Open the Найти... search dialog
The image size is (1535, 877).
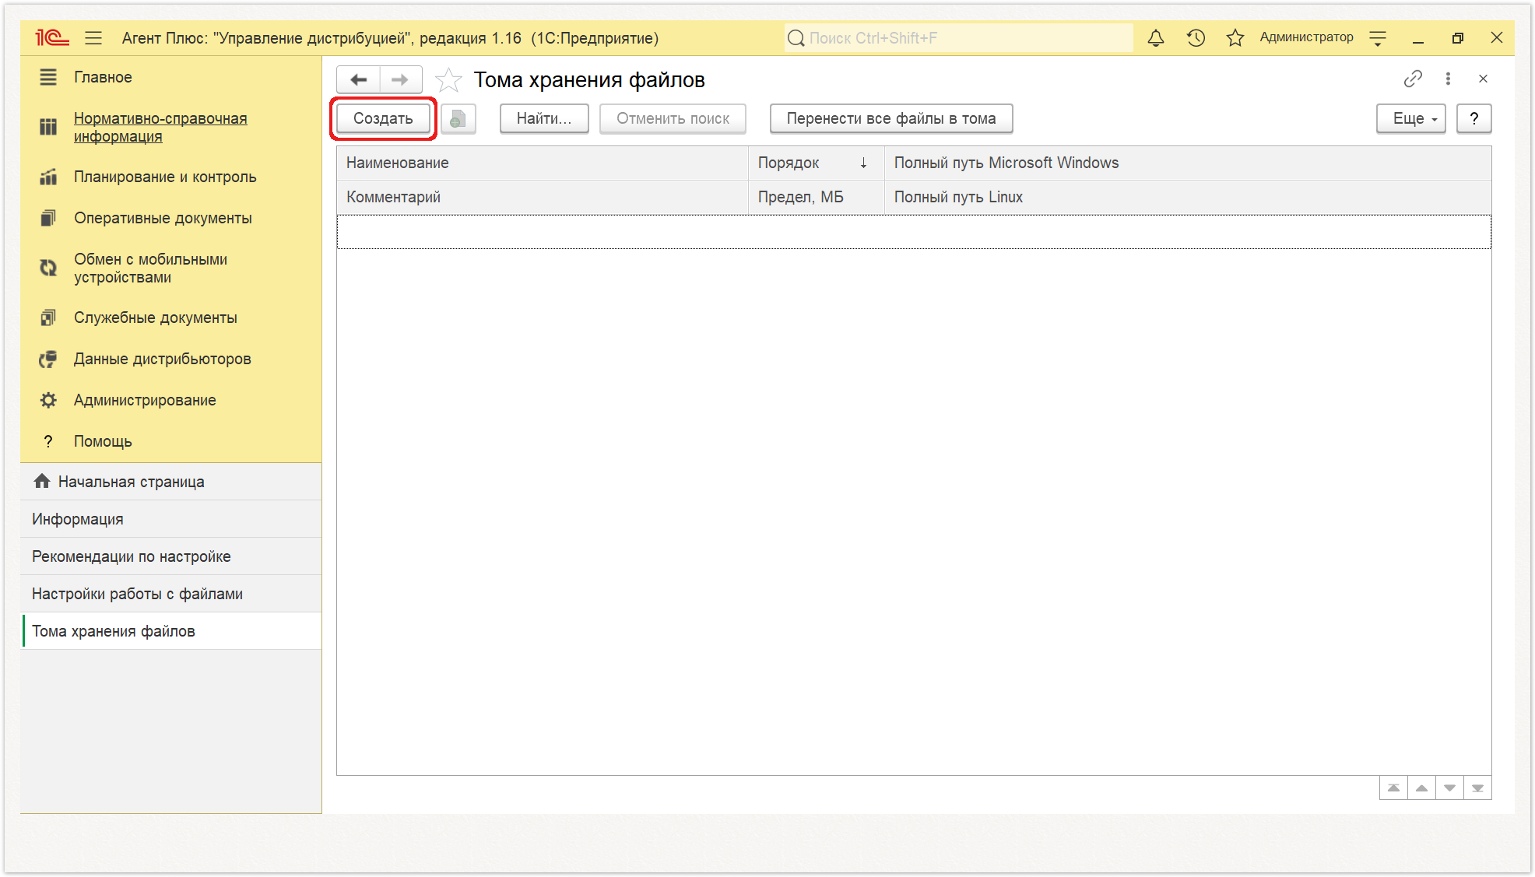point(544,118)
